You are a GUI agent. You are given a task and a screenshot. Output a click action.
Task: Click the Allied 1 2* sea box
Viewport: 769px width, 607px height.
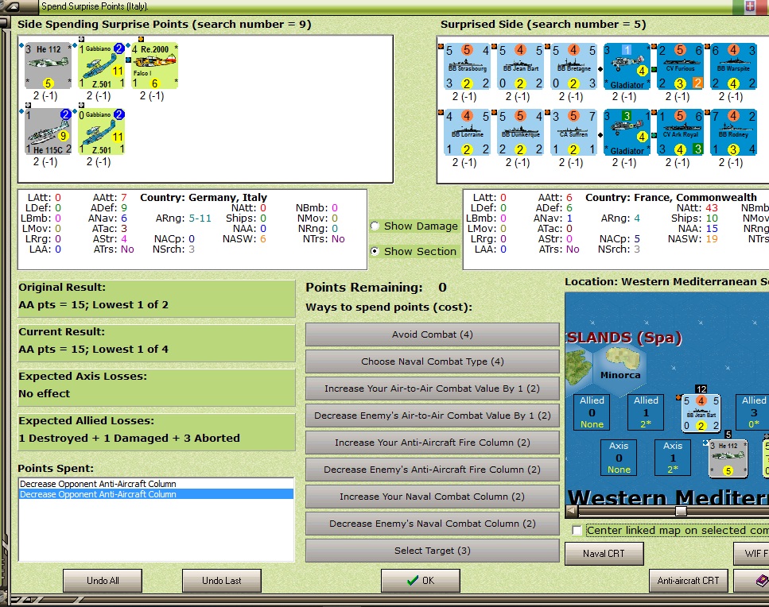pos(646,412)
